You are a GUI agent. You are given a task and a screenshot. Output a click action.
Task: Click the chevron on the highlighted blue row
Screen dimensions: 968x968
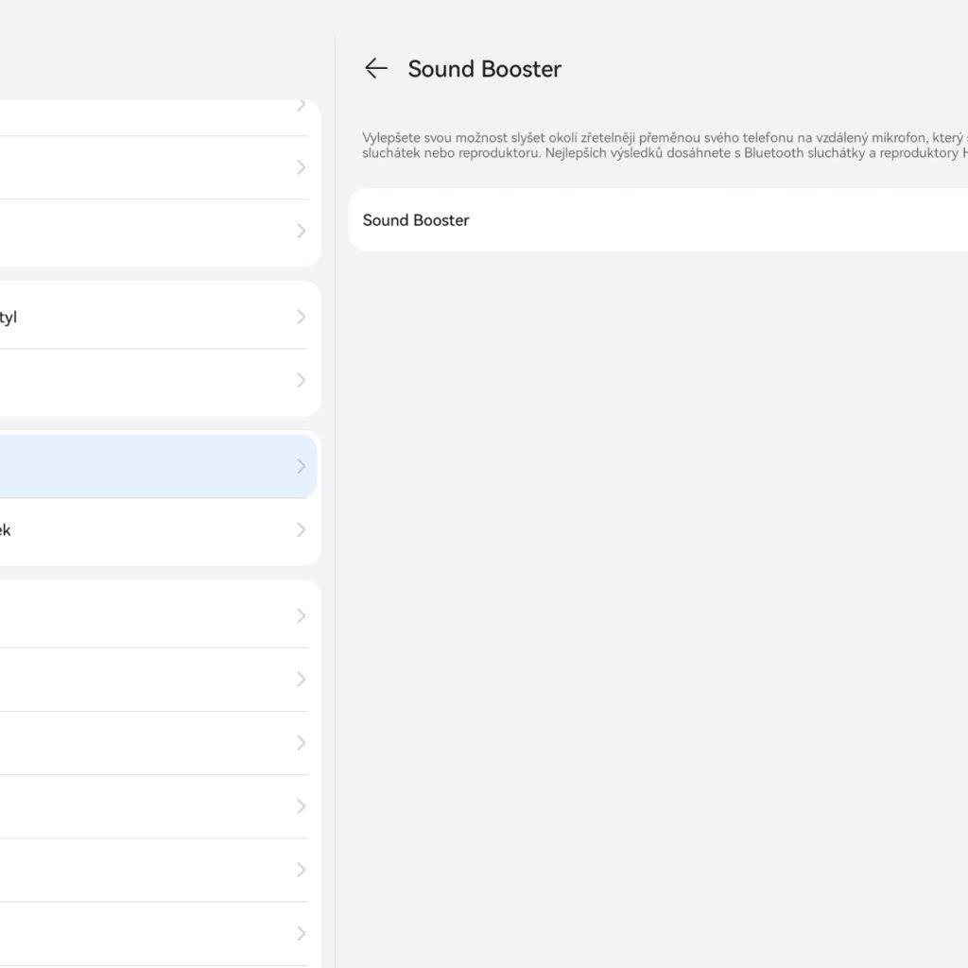[x=302, y=466]
